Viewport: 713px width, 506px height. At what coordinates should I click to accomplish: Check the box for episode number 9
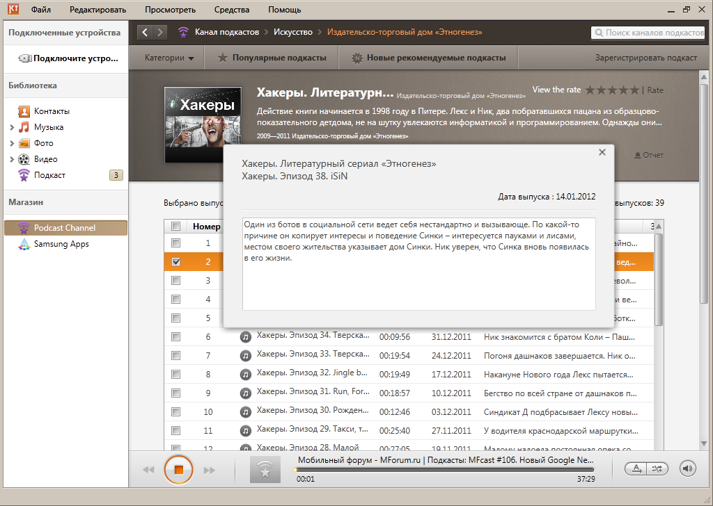tap(175, 393)
